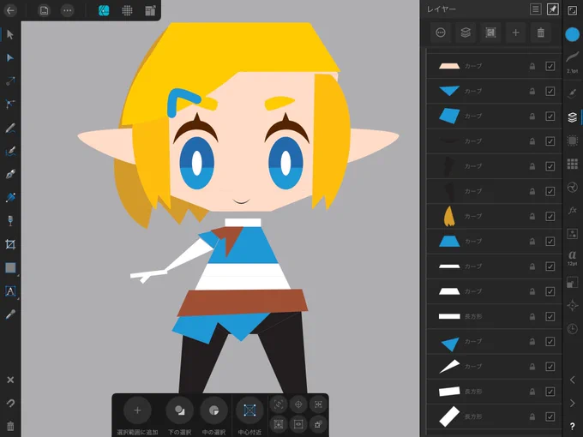The height and width of the screenshot is (437, 583).
Task: Switch to the Pixel persona
Action: pos(127,10)
